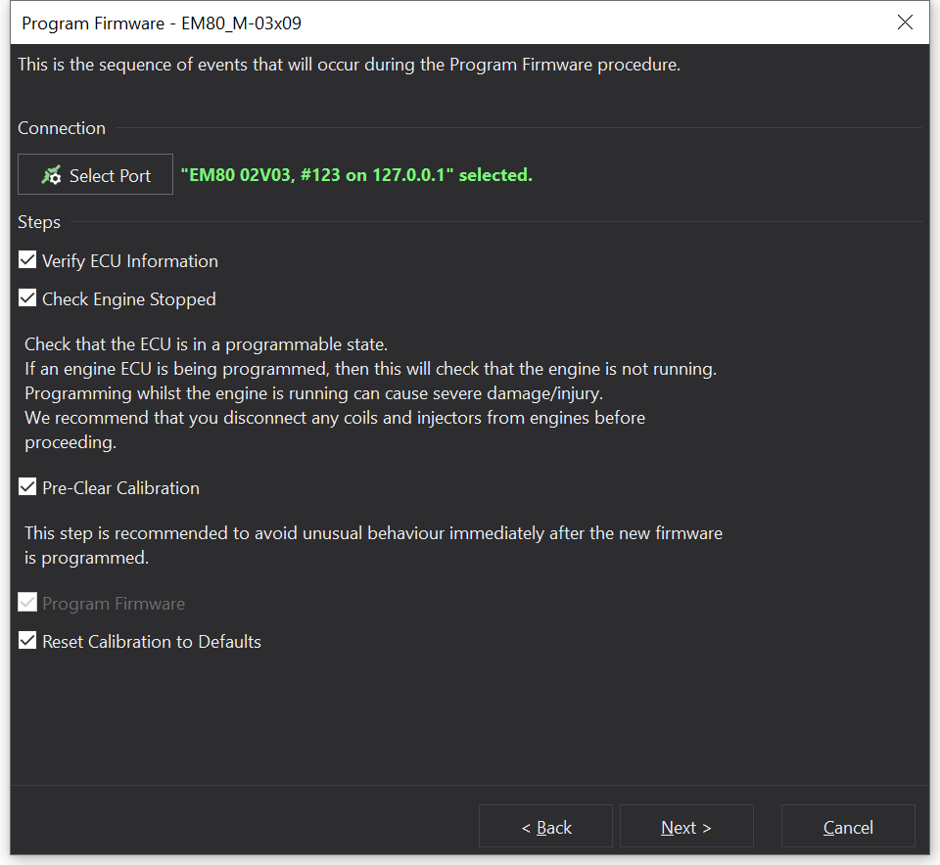940x865 pixels.
Task: Click the Program Firmware window title bar
Action: point(392,23)
